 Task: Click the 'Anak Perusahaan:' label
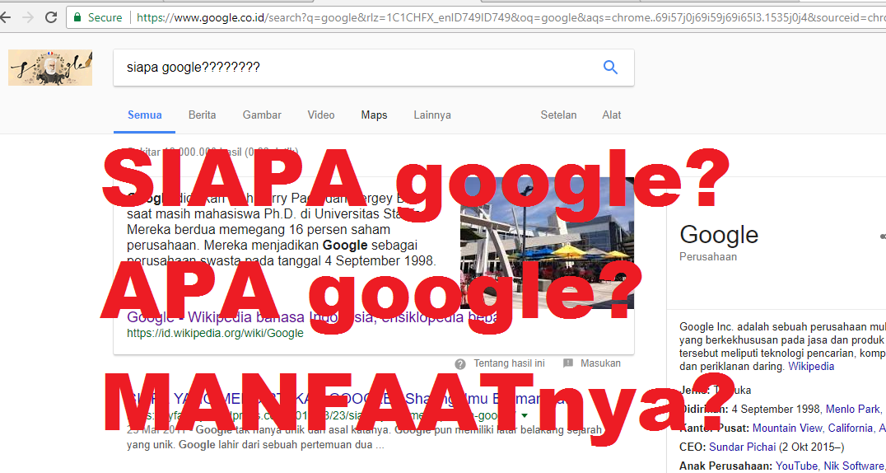[725, 466]
